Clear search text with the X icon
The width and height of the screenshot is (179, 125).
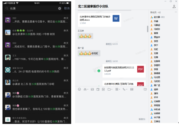pyautogui.click(x=60, y=9)
